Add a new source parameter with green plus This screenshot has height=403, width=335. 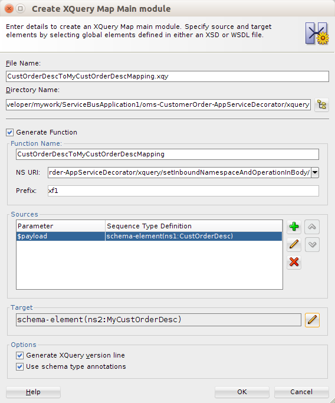tap(294, 227)
